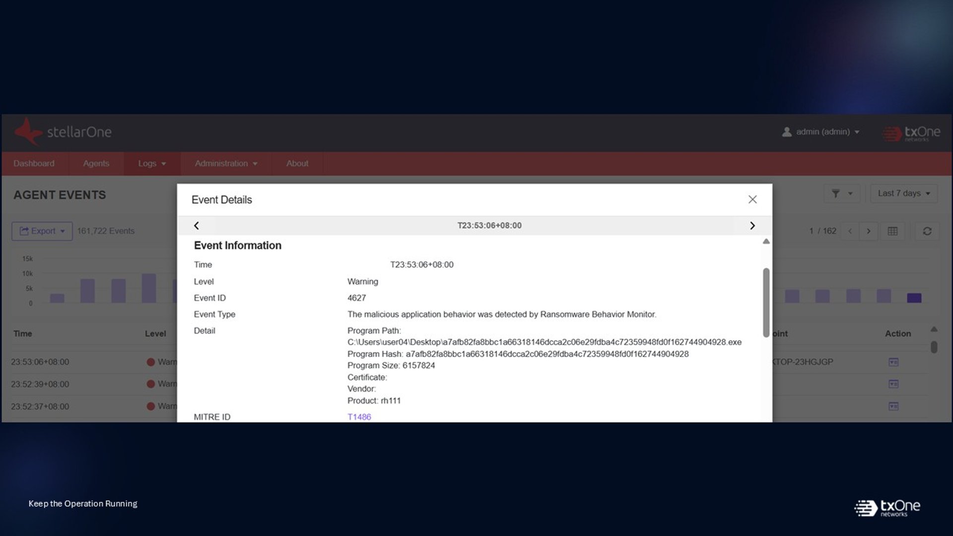The width and height of the screenshot is (953, 536).
Task: Expand the Administration menu
Action: coord(226,163)
